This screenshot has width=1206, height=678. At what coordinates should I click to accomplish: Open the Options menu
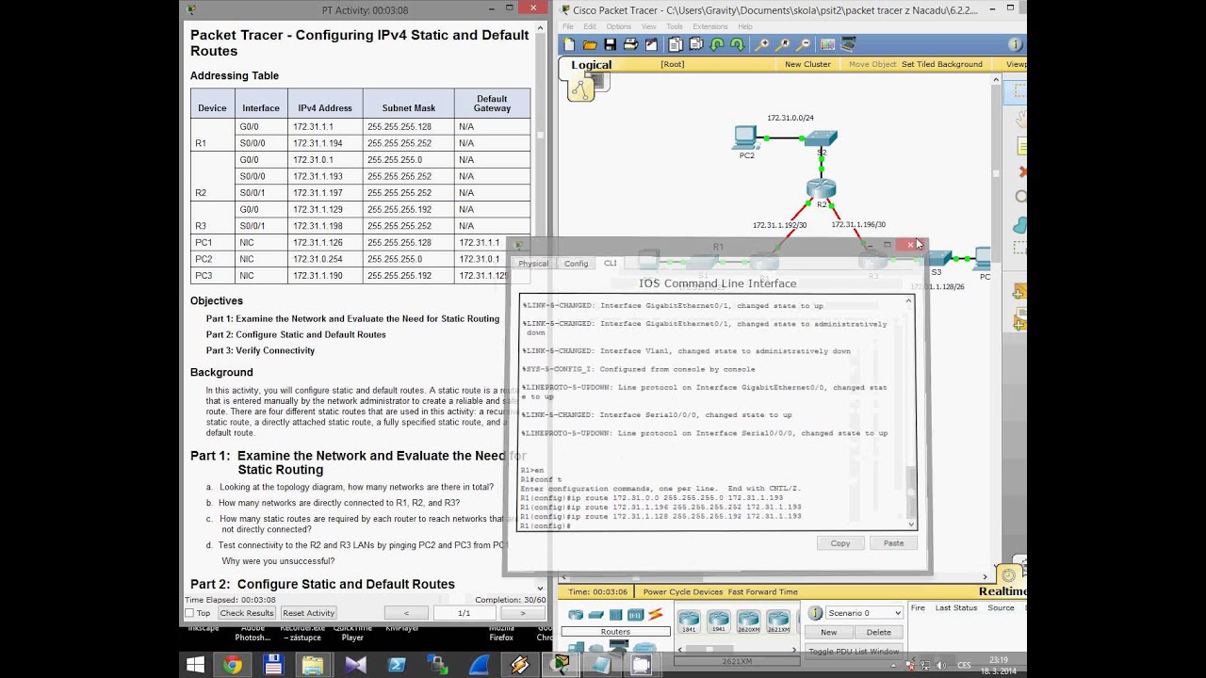pos(619,26)
